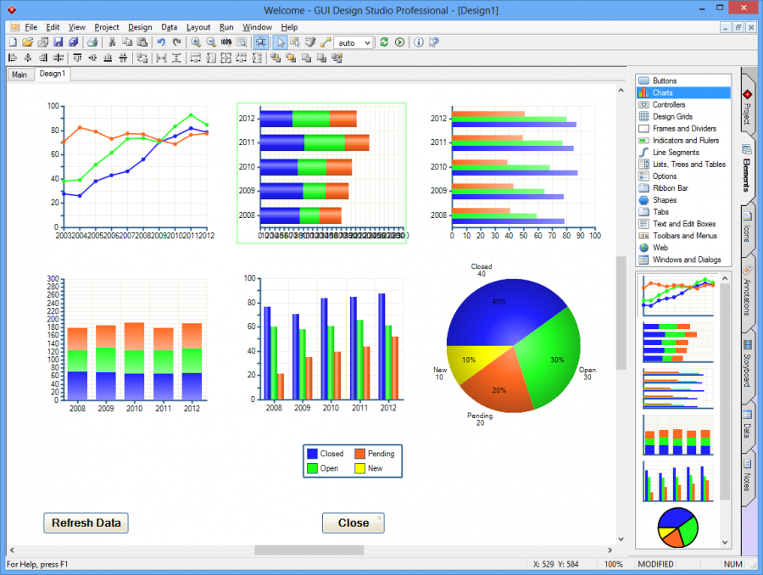Click the orange Pending legend swatch
763x575 pixels.
tap(360, 454)
